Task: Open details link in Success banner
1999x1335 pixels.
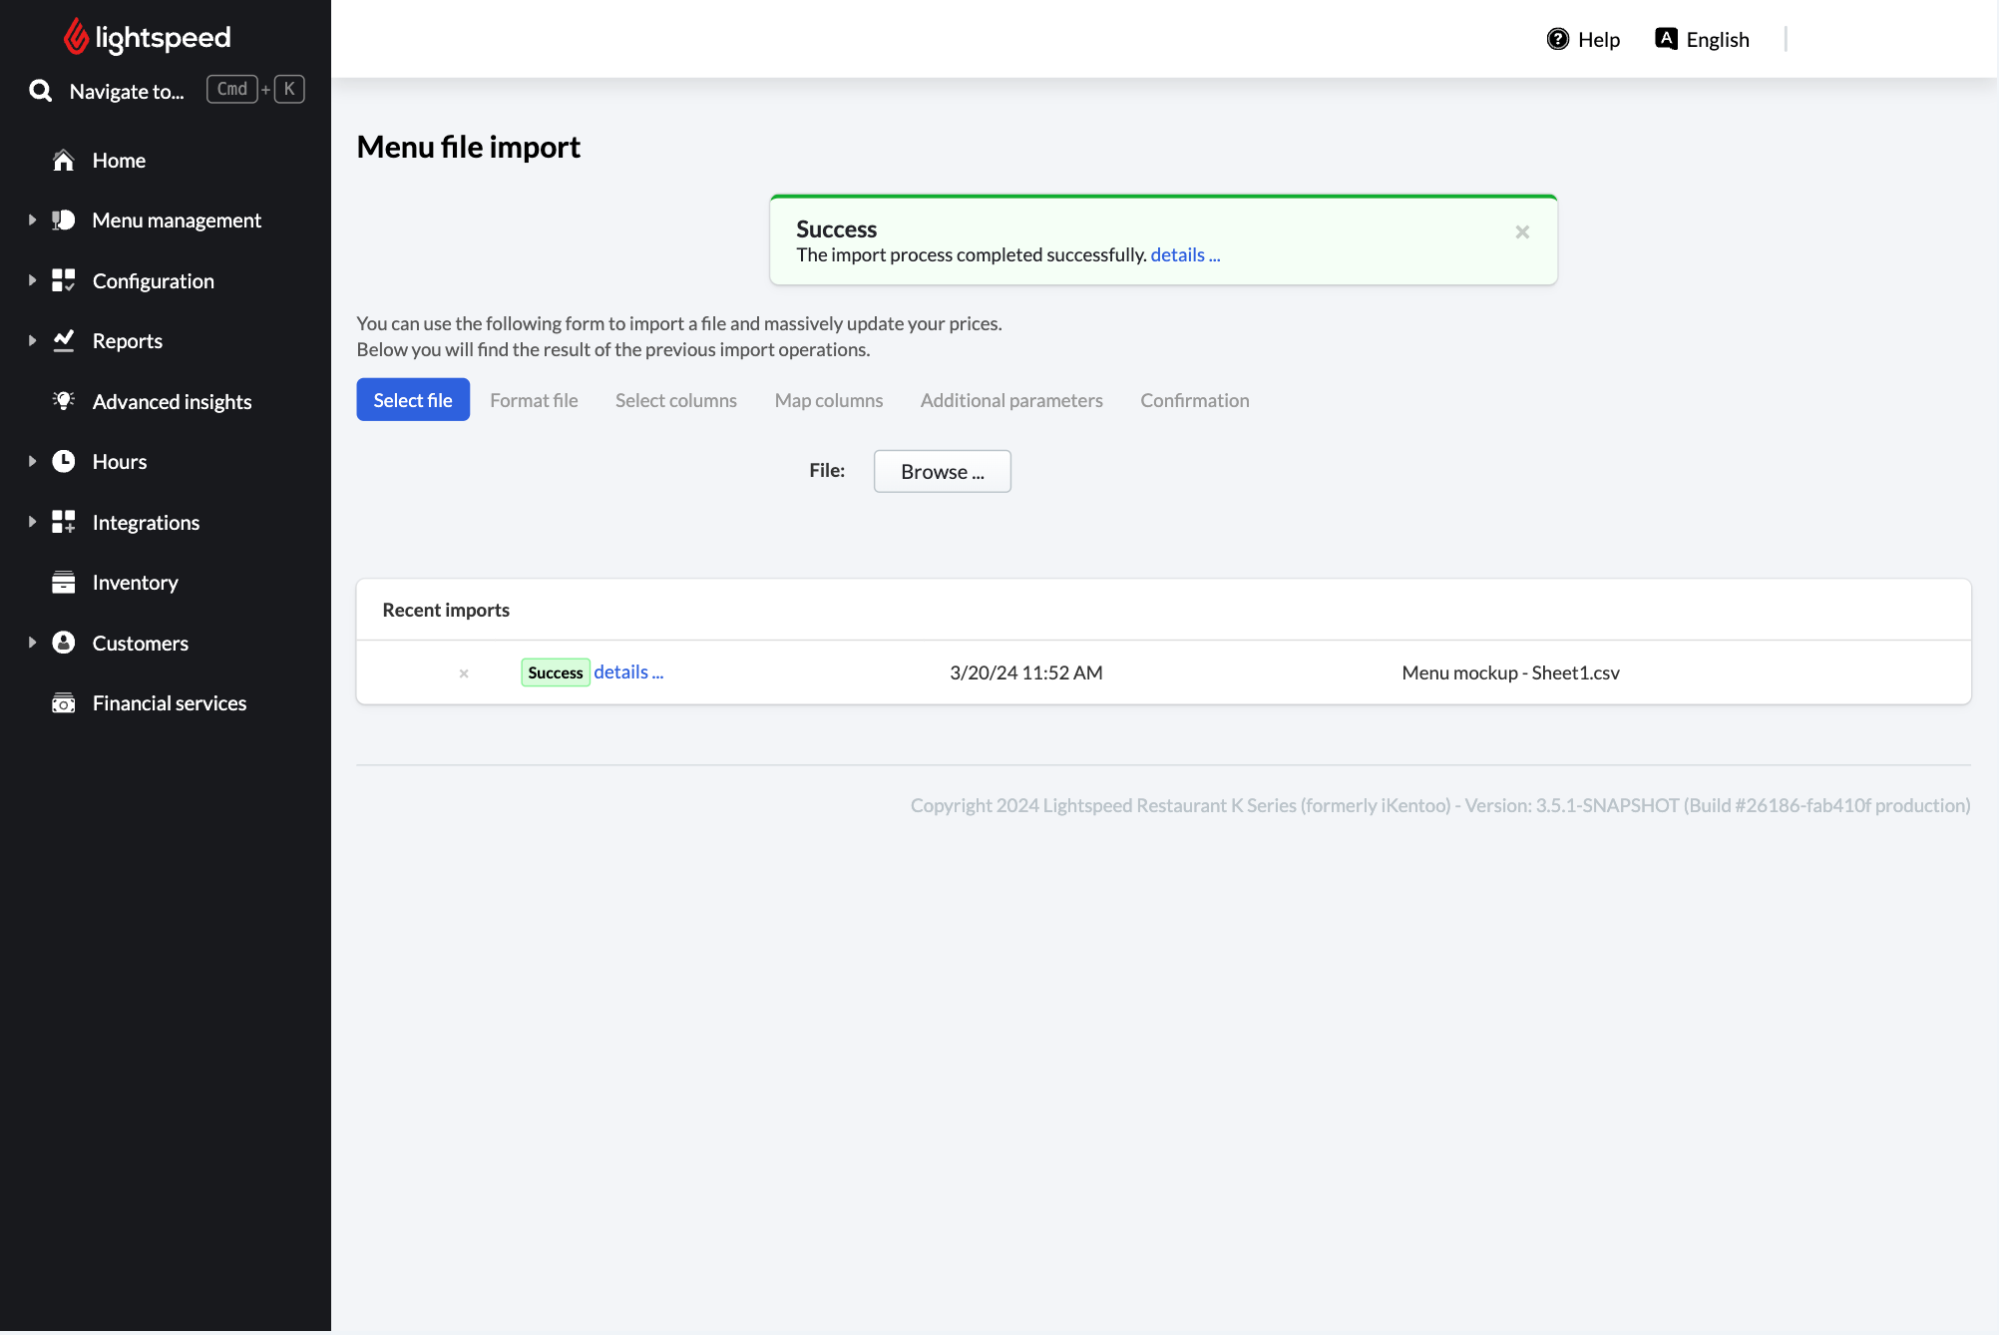Action: (x=1185, y=255)
